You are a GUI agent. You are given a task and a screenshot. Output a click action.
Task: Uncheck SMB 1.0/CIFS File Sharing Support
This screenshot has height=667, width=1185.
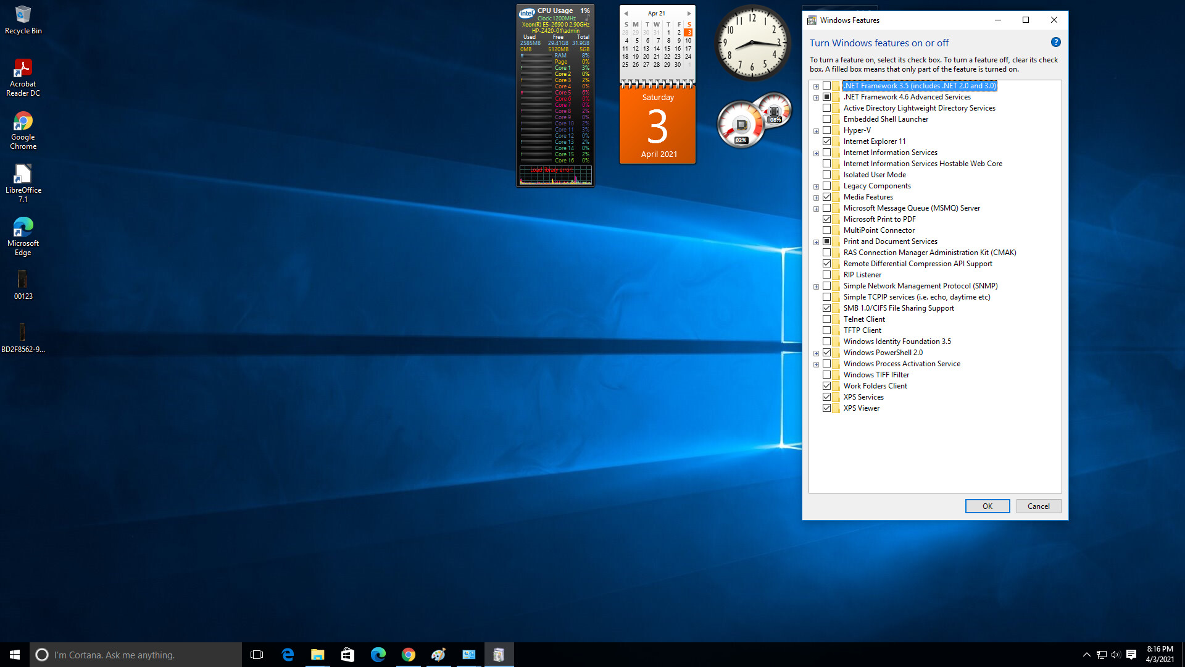point(826,308)
